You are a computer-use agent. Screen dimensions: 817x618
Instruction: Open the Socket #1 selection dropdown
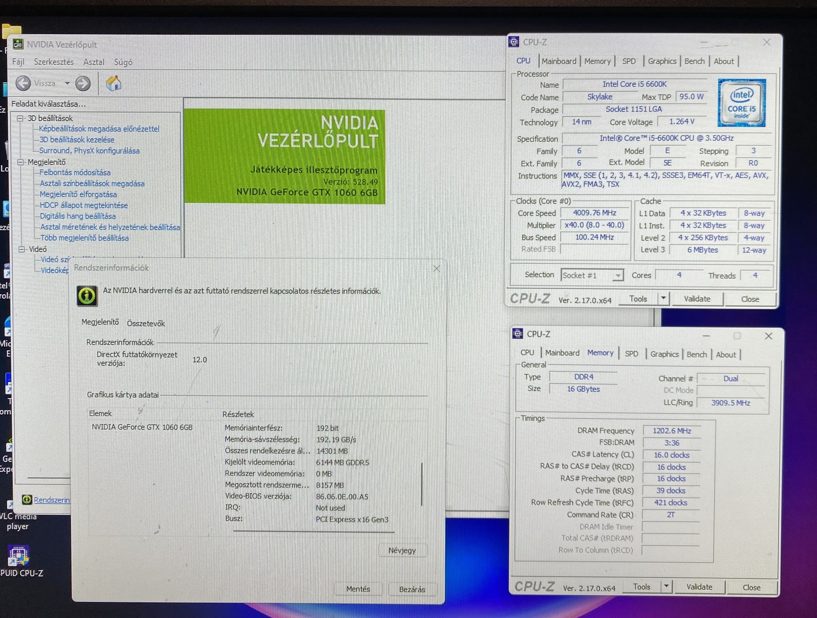pyautogui.click(x=592, y=275)
